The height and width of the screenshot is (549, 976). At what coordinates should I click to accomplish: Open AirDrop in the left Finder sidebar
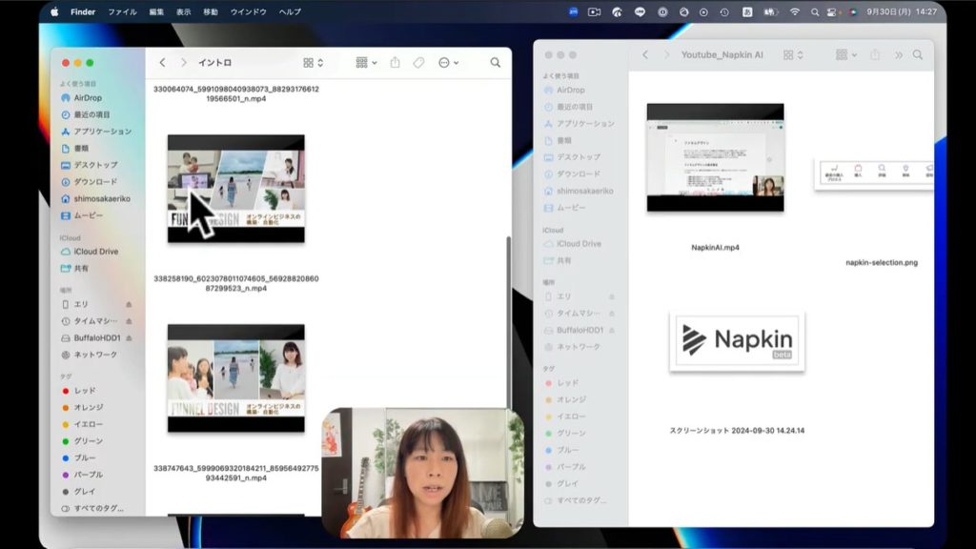pos(88,98)
